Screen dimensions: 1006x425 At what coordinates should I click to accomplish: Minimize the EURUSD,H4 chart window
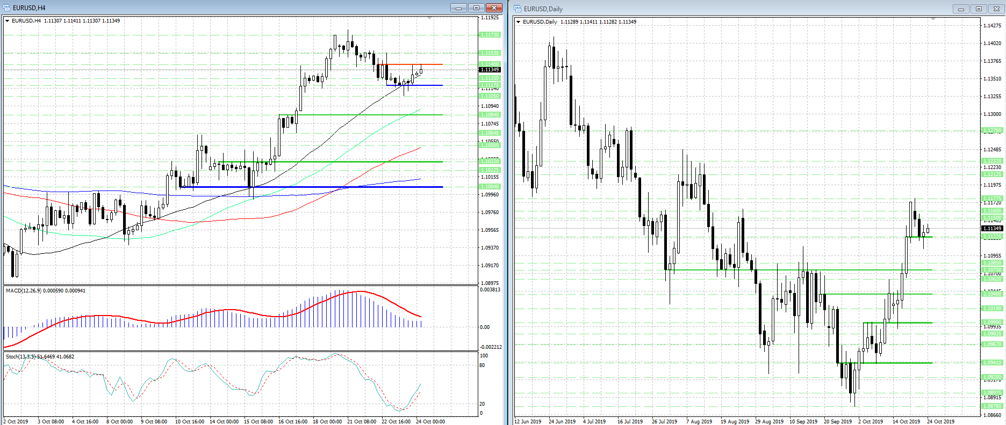[x=458, y=8]
